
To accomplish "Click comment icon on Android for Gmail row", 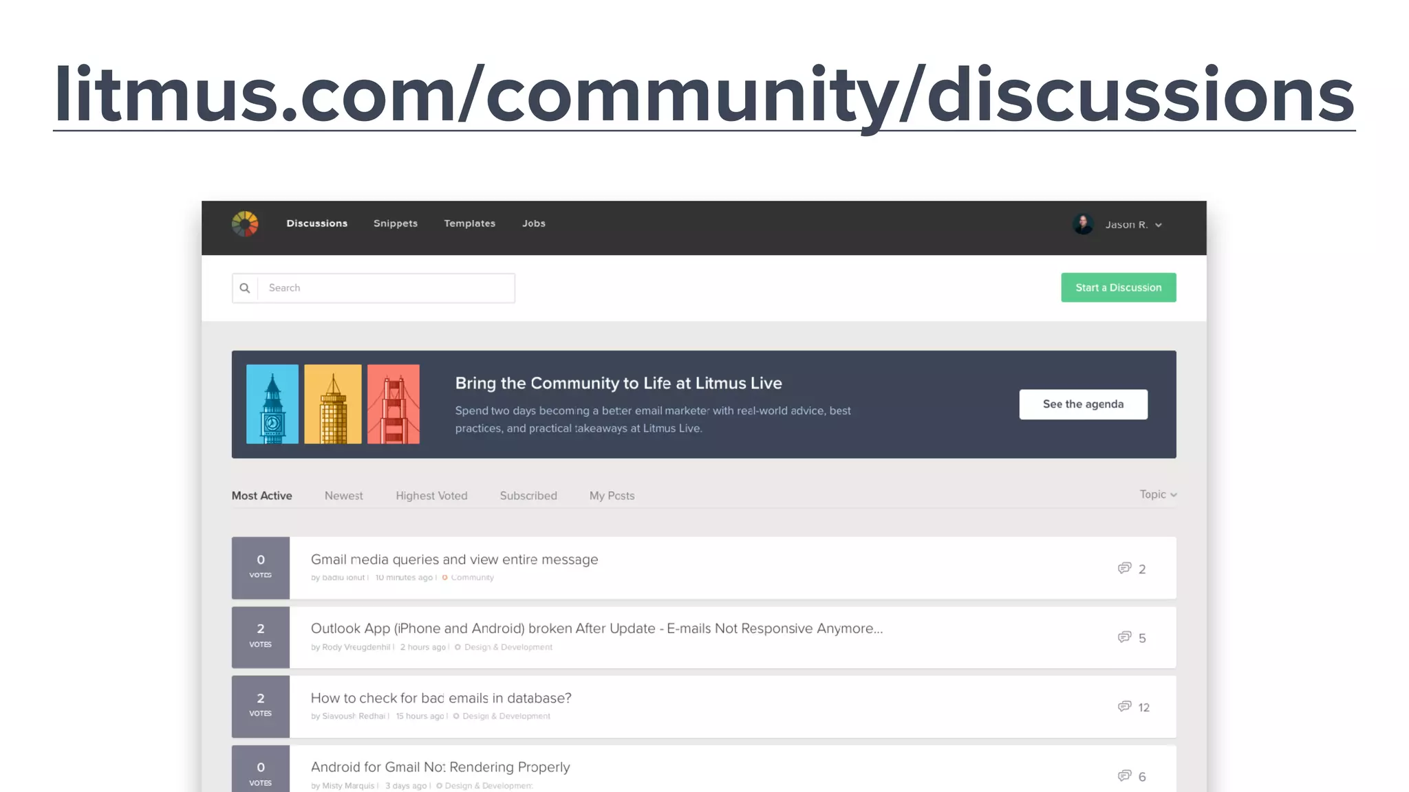I will [1124, 776].
